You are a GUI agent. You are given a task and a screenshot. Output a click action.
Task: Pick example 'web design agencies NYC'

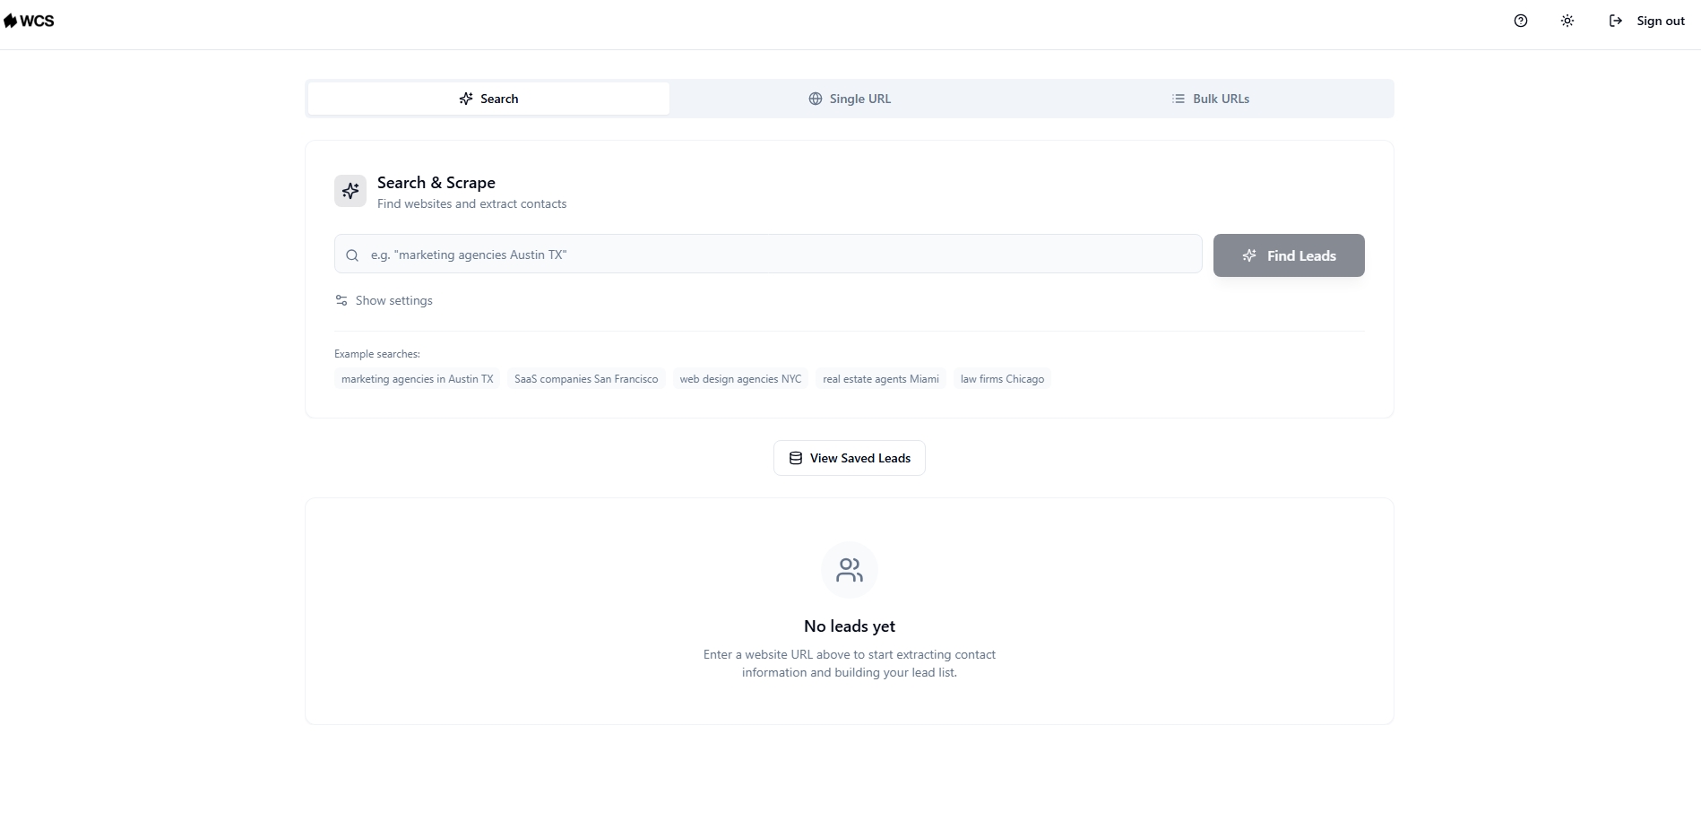point(740,379)
